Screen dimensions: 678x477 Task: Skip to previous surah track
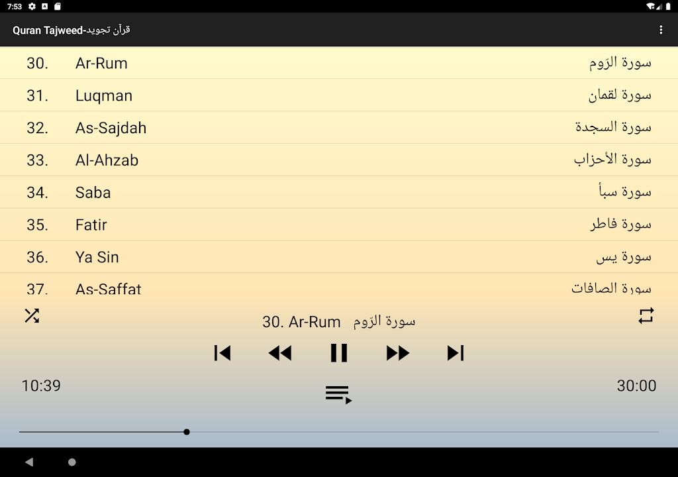[x=222, y=352]
